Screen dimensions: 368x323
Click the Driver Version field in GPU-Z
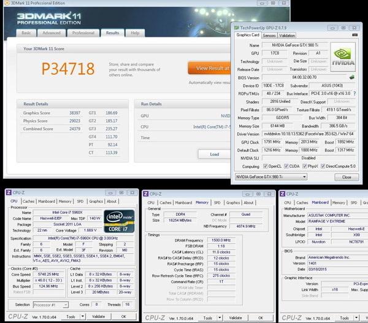[x=309, y=134]
